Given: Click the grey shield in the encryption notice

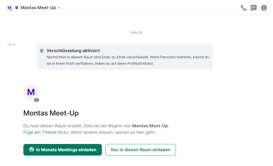Looking at the screenshot, I should point(42,51).
